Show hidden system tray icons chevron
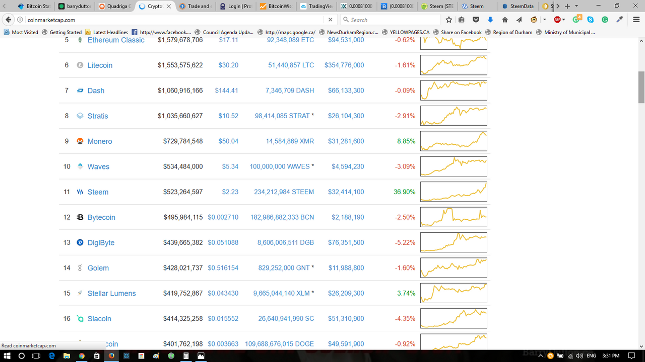This screenshot has width=645, height=362. pos(542,356)
